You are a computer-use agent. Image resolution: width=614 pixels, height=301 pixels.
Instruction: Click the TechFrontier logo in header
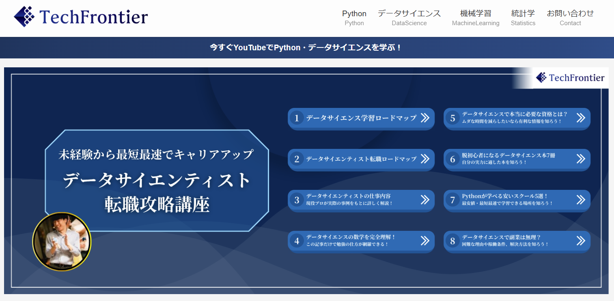[x=81, y=17]
